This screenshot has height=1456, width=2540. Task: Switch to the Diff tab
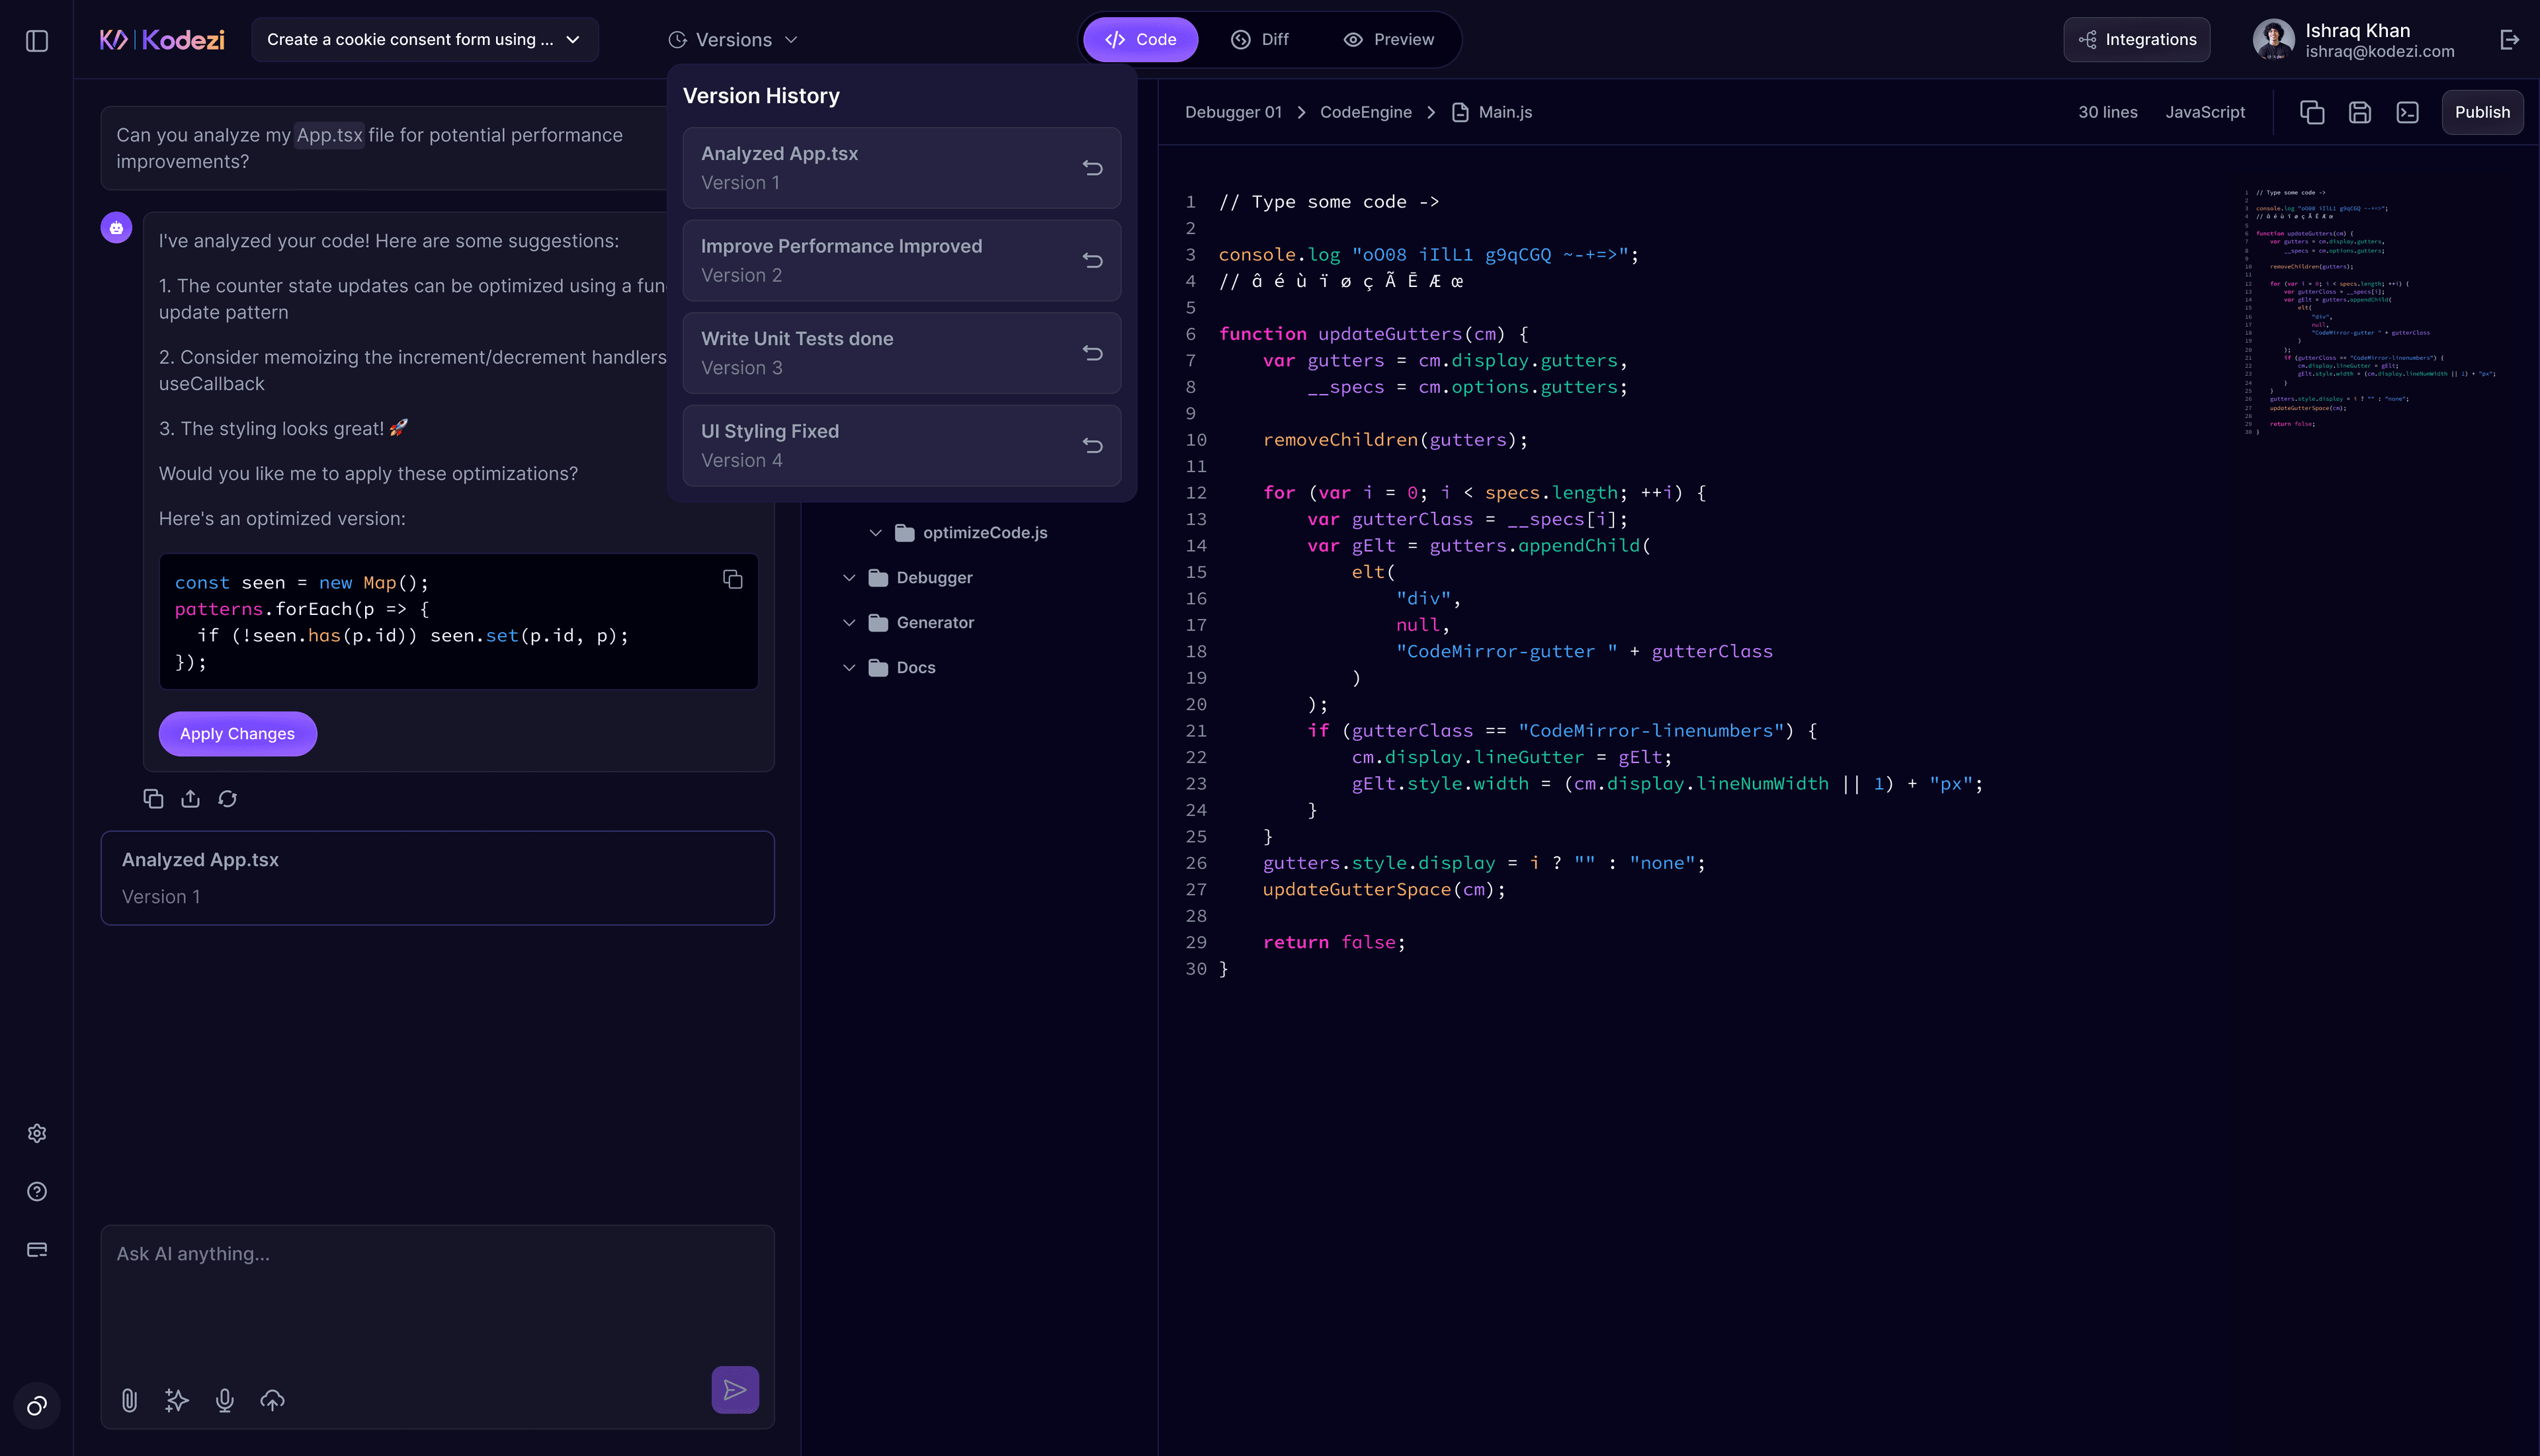pos(1259,40)
